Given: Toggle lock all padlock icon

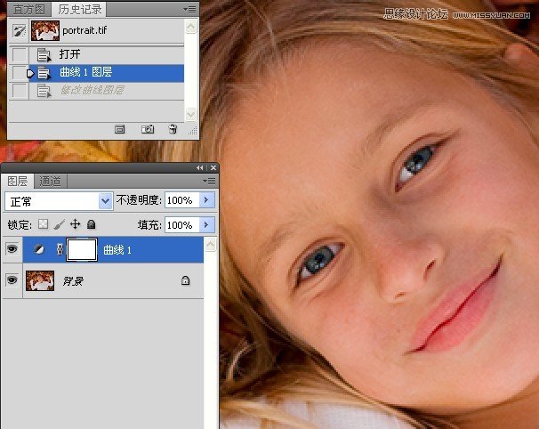Looking at the screenshot, I should point(91,224).
